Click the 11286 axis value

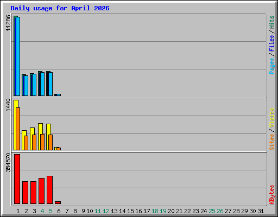click(8, 23)
